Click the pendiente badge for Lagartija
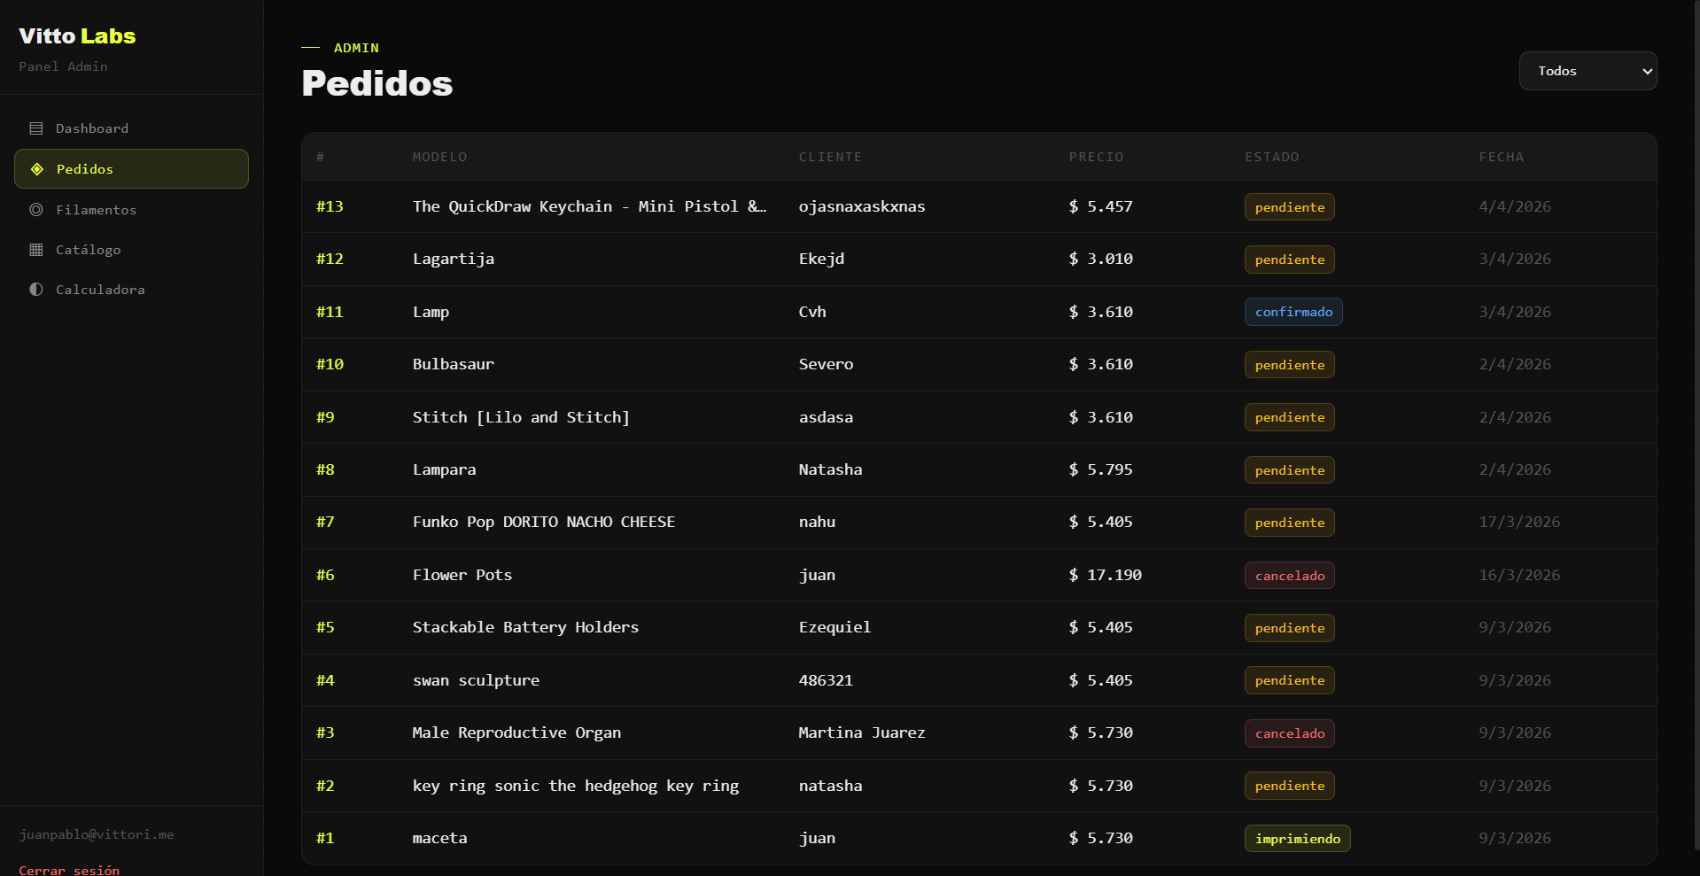The width and height of the screenshot is (1700, 876). (1289, 260)
